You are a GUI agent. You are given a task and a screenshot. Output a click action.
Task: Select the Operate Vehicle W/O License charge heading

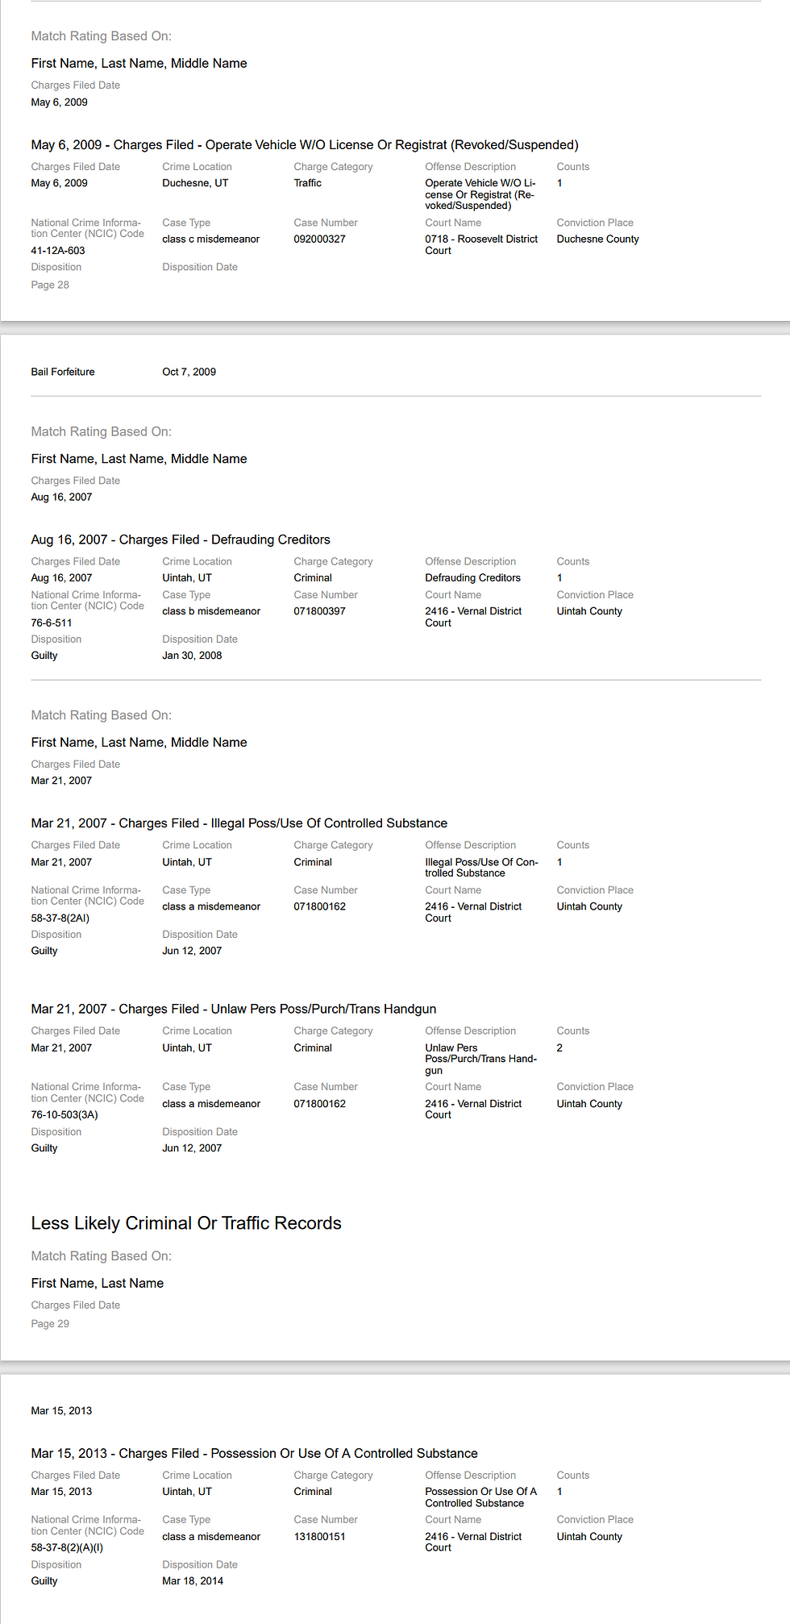coord(305,145)
